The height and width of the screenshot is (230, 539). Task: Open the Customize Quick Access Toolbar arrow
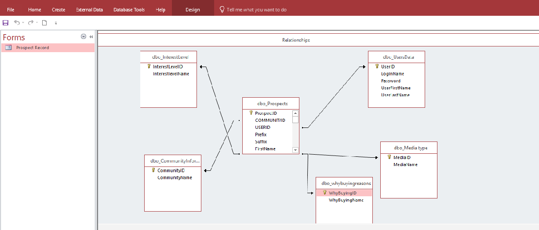(56, 23)
